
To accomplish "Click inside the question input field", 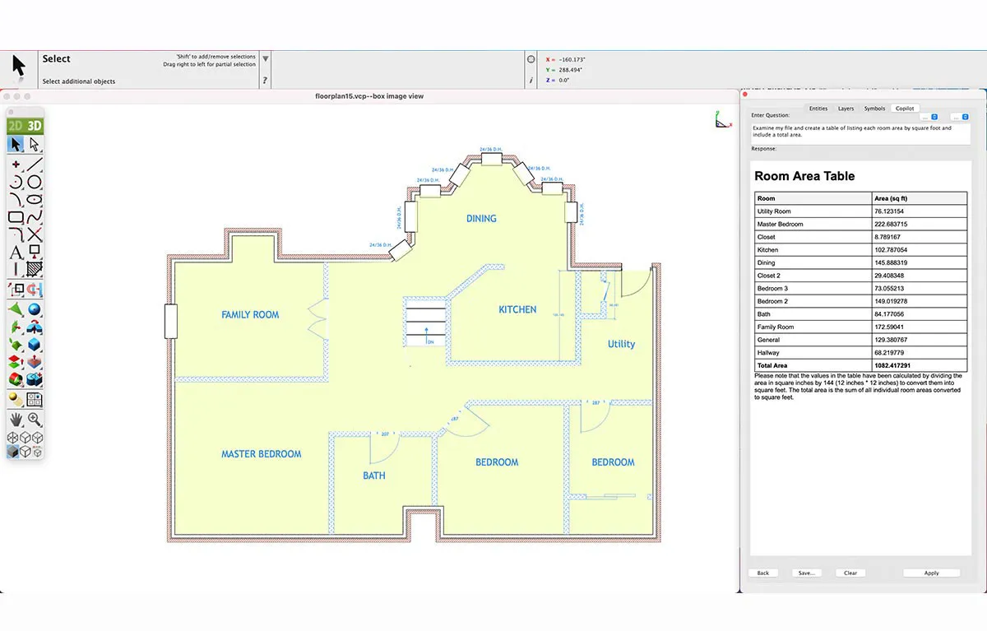I will click(x=860, y=132).
